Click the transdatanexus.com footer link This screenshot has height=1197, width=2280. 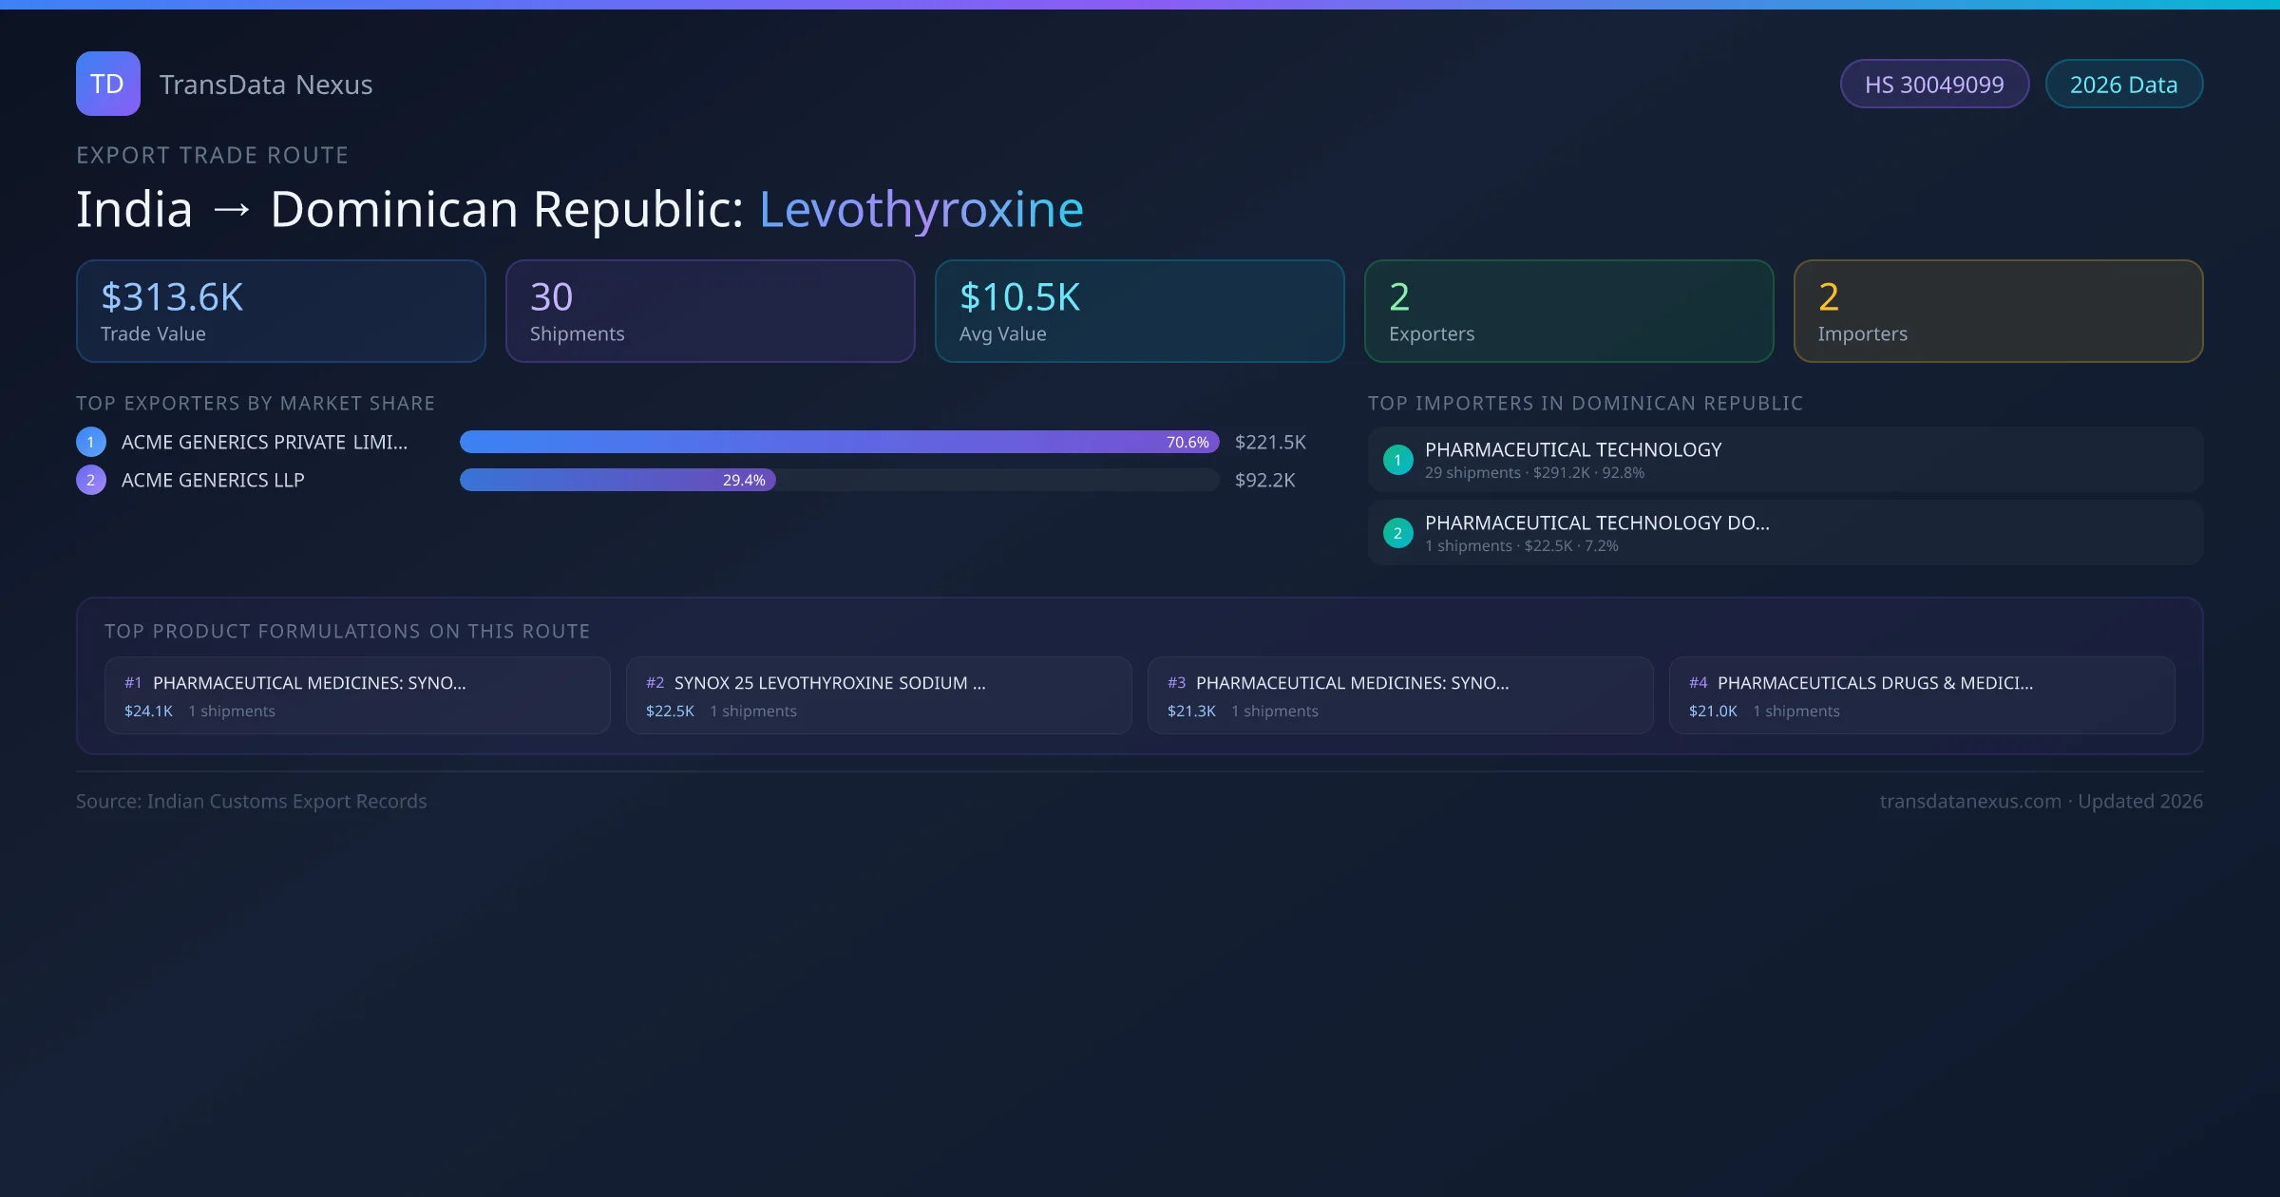(x=1970, y=801)
